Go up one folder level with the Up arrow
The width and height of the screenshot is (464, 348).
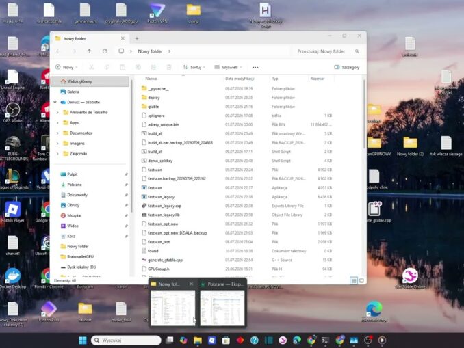click(89, 51)
